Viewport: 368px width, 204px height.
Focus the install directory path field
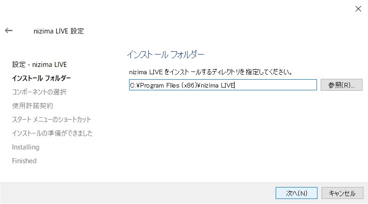pos(223,85)
